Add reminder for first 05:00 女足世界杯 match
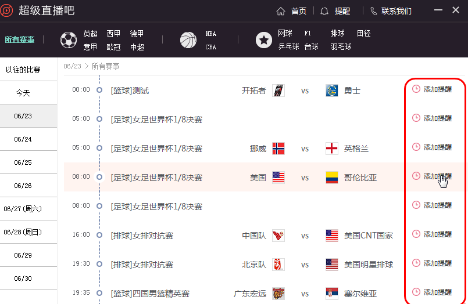This screenshot has width=468, height=304. tap(432, 118)
